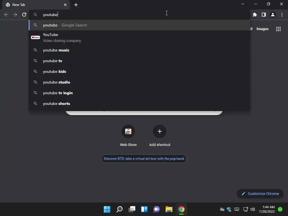Click the browser forward arrow
The image size is (288, 216).
(x=15, y=15)
